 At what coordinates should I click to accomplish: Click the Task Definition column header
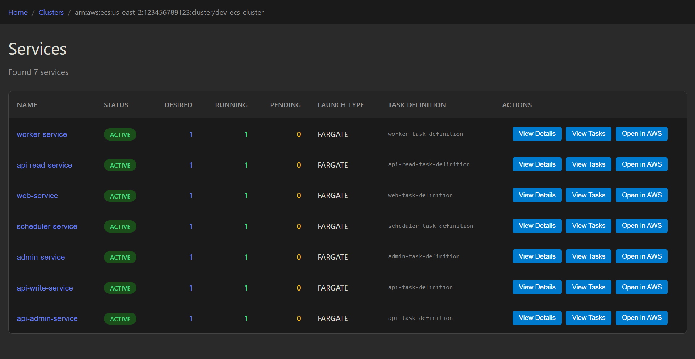coord(417,105)
